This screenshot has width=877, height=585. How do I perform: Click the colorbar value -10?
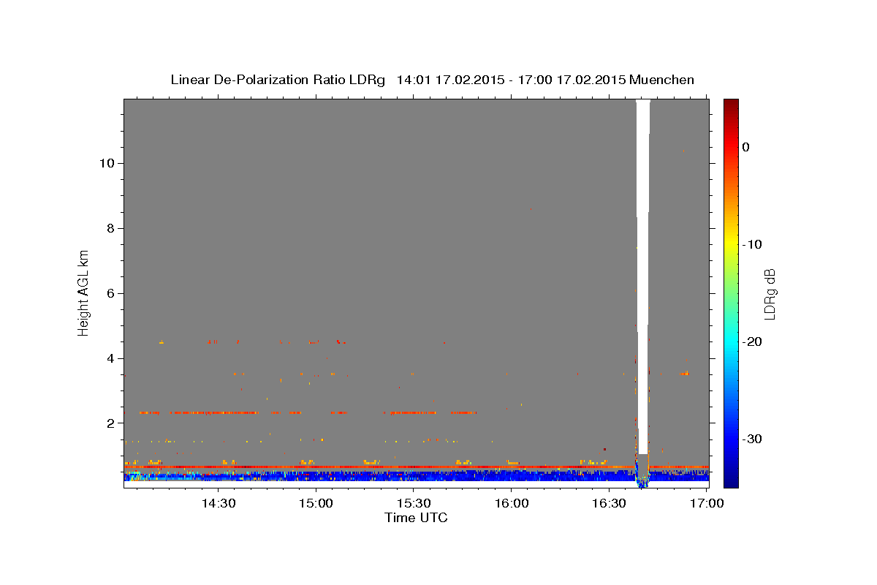[753, 244]
